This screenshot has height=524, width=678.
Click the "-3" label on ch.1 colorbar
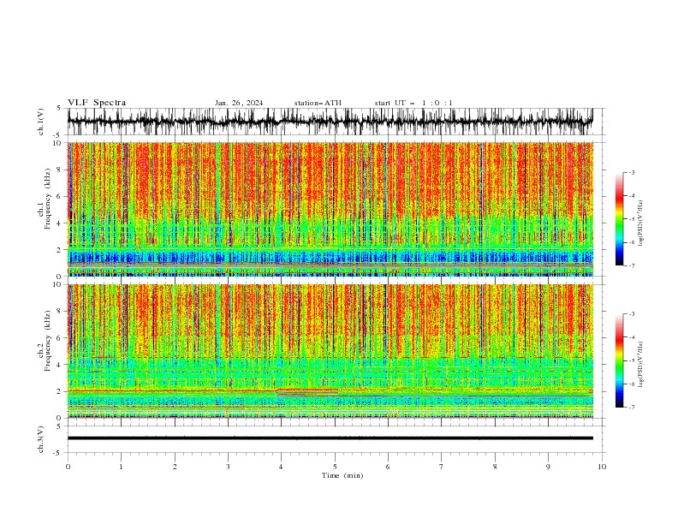(632, 172)
